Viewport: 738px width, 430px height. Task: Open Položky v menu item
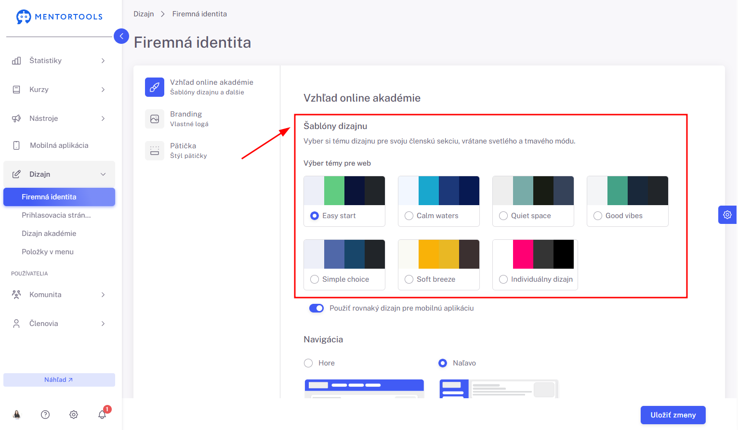[48, 252]
